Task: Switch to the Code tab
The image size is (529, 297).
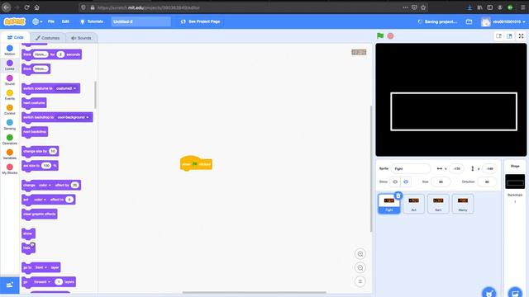Action: pos(16,37)
